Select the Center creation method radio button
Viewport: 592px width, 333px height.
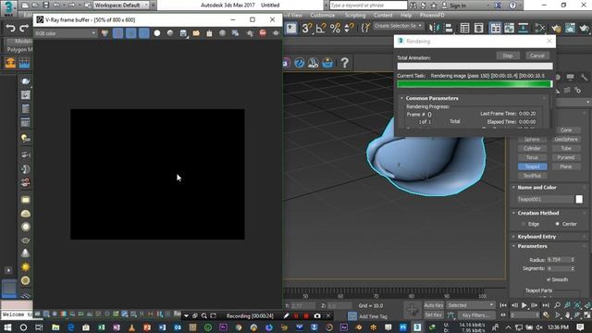pos(557,224)
